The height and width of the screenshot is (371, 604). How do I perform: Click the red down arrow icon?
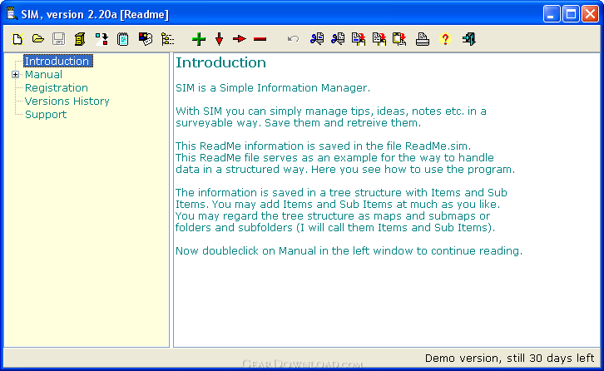tap(219, 39)
